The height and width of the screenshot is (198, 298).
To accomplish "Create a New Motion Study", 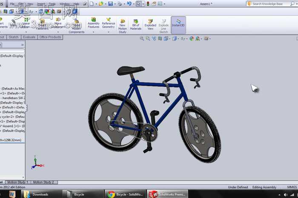I will pos(123,26).
